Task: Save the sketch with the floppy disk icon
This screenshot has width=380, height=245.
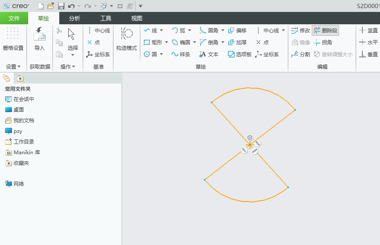Action: point(61,6)
